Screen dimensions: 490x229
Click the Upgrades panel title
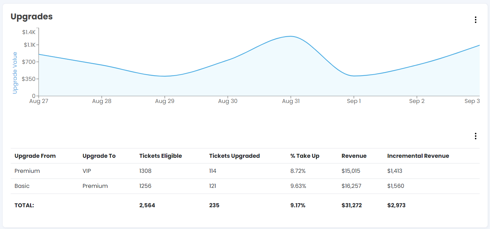click(32, 16)
